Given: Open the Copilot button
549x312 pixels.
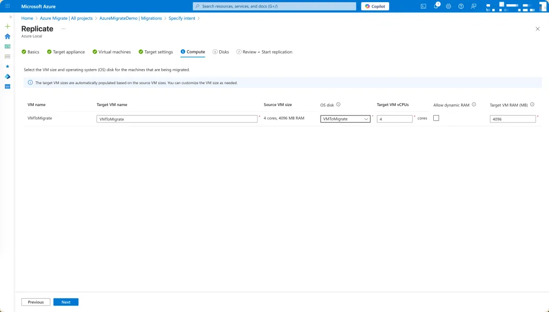Looking at the screenshot, I should (375, 6).
